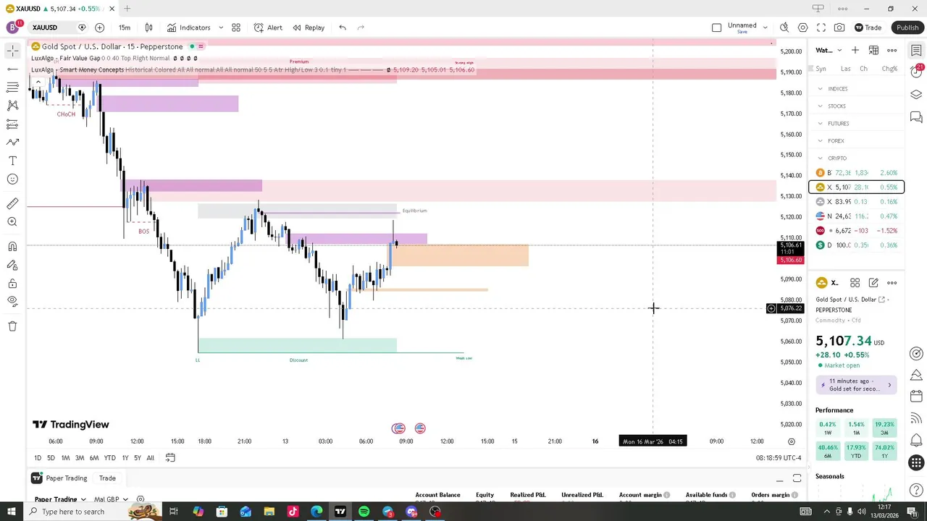The image size is (927, 521).
Task: Select the text annotation tool
Action: [12, 161]
